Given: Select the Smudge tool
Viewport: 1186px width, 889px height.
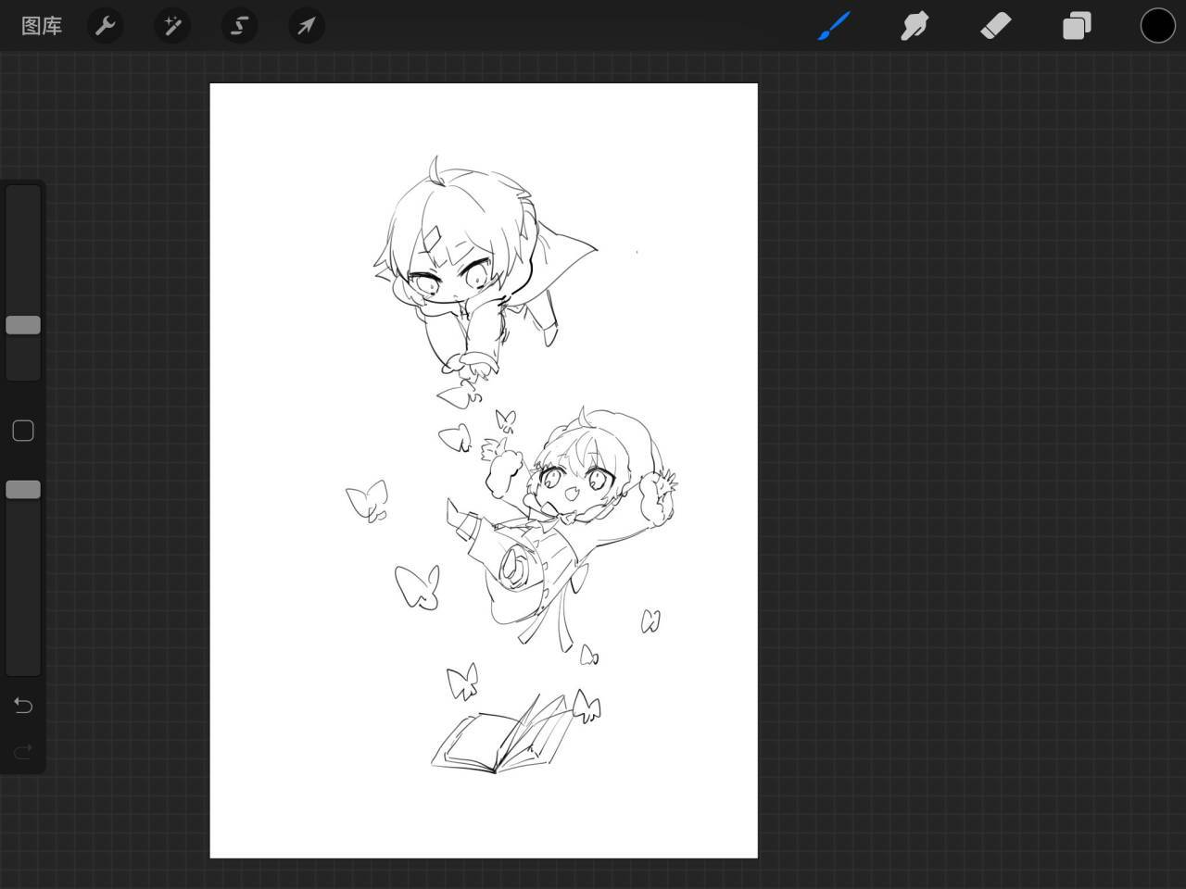Looking at the screenshot, I should [x=915, y=26].
